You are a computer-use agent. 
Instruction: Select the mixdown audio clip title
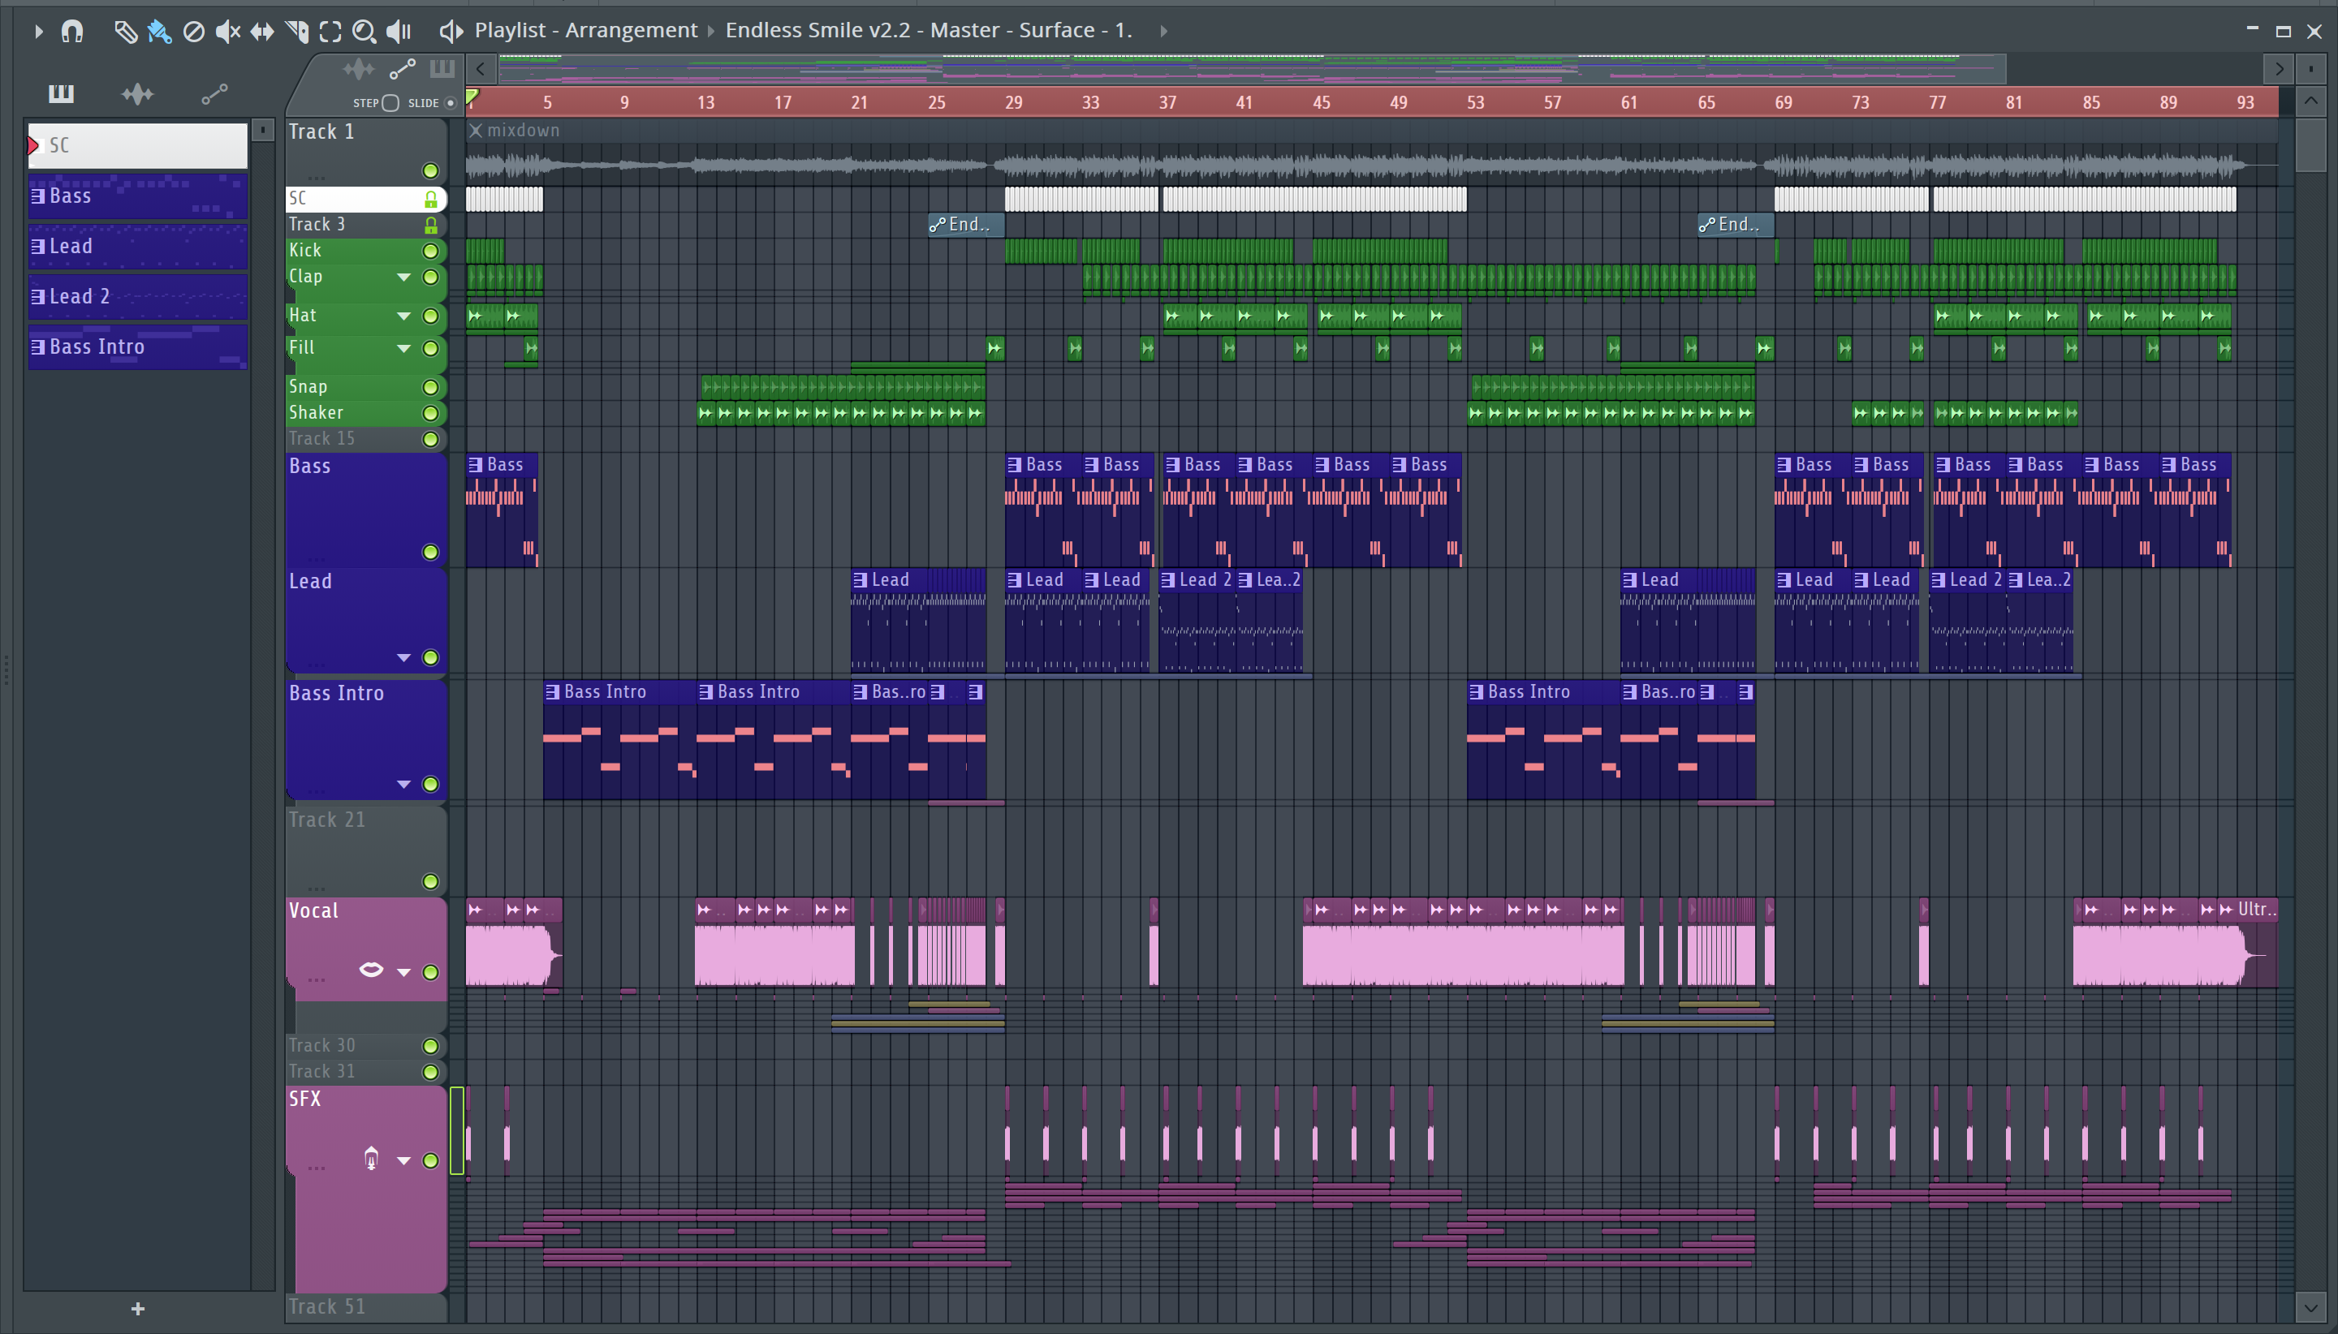click(x=524, y=131)
